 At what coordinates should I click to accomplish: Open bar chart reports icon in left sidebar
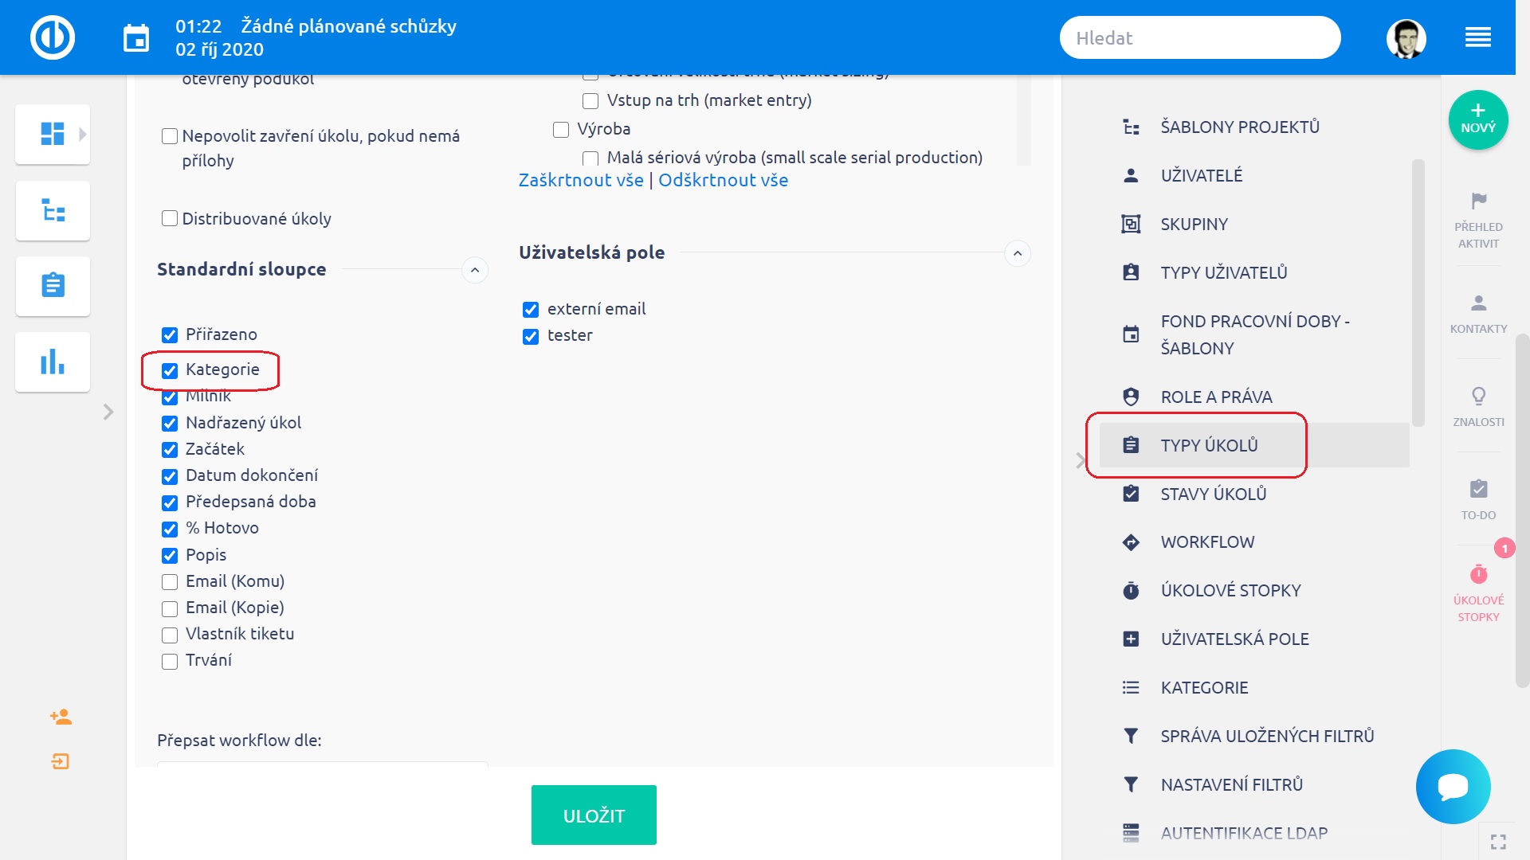point(53,362)
